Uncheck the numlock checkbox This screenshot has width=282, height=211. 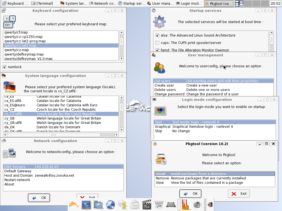point(5,67)
